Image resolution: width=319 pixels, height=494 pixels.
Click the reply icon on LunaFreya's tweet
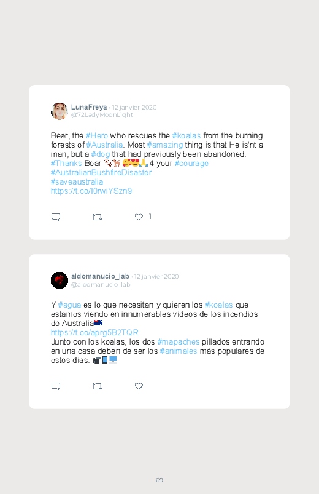pos(56,217)
